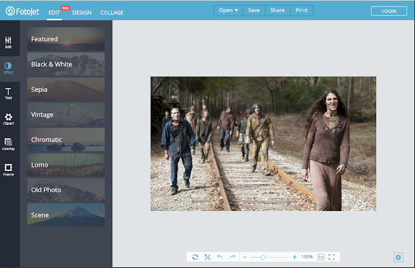Click the zombie photo on canvas
This screenshot has width=415, height=268.
coord(263,144)
